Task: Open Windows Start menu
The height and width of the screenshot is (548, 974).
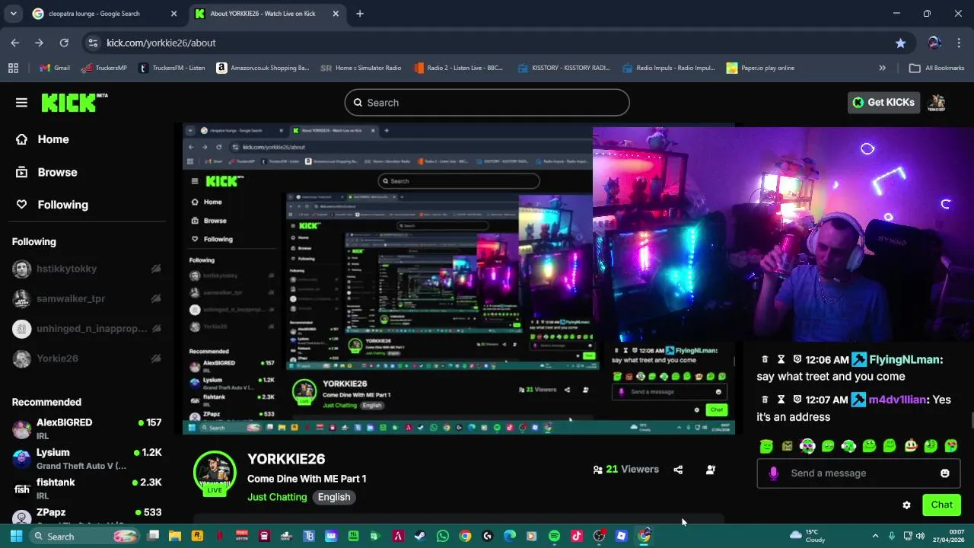Action: pos(16,536)
